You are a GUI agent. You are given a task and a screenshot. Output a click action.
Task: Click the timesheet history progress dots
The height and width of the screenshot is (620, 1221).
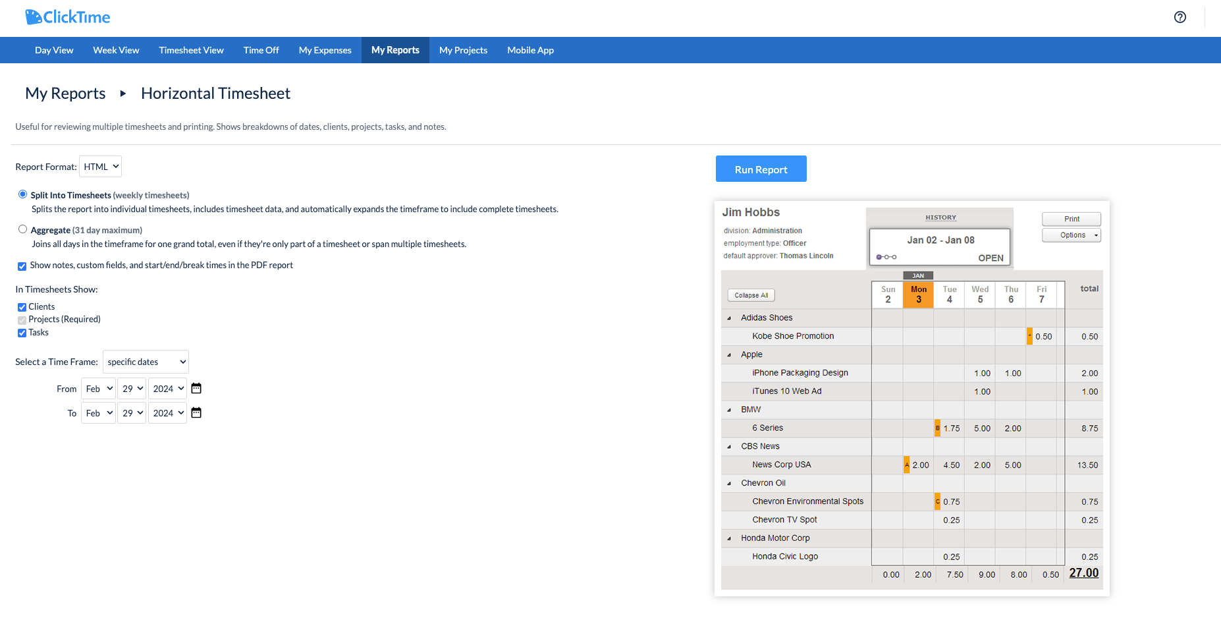coord(886,258)
